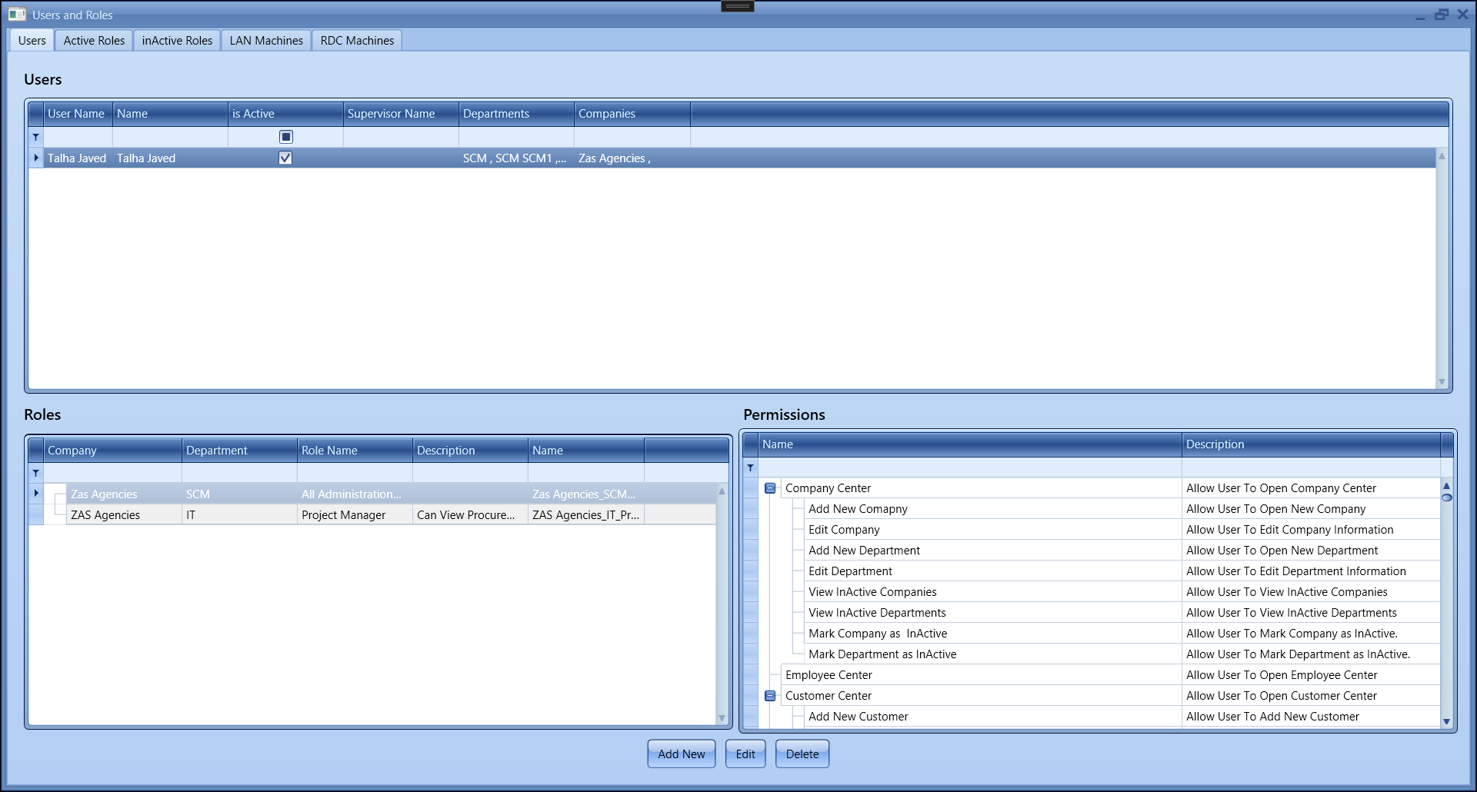Click the Add New button
Screen dimensions: 1477x792
[682, 754]
